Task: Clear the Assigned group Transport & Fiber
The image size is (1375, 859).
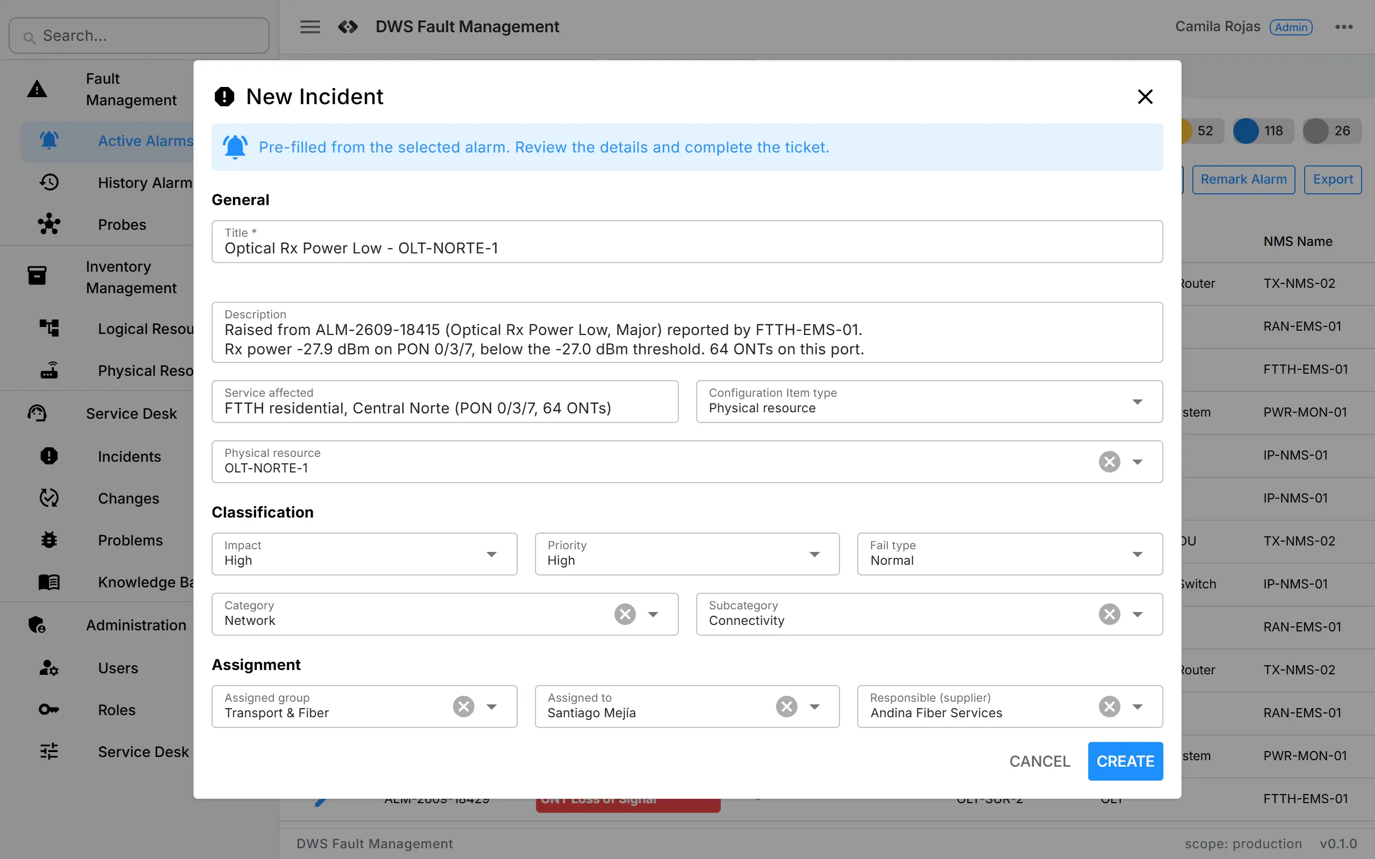Action: click(464, 707)
